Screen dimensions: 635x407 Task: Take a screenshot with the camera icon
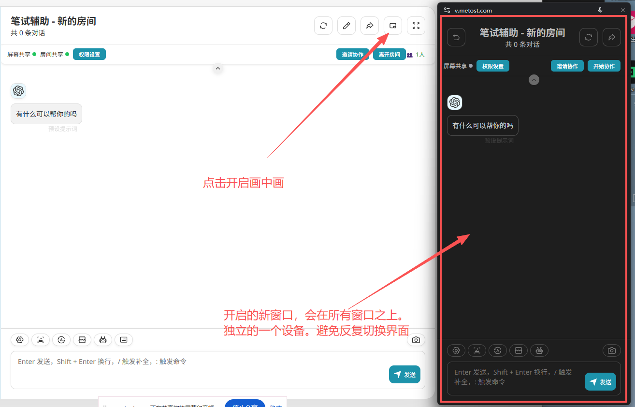point(416,340)
